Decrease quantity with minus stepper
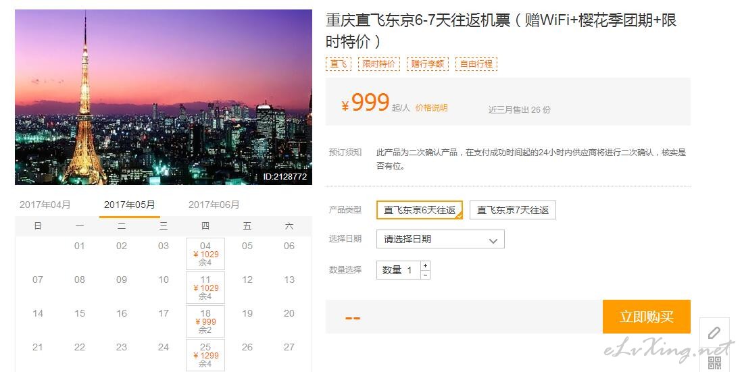742x372 pixels. tap(426, 275)
